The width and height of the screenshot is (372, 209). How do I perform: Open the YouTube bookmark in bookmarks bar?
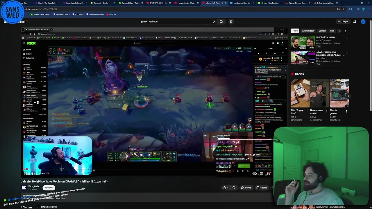click(x=111, y=14)
